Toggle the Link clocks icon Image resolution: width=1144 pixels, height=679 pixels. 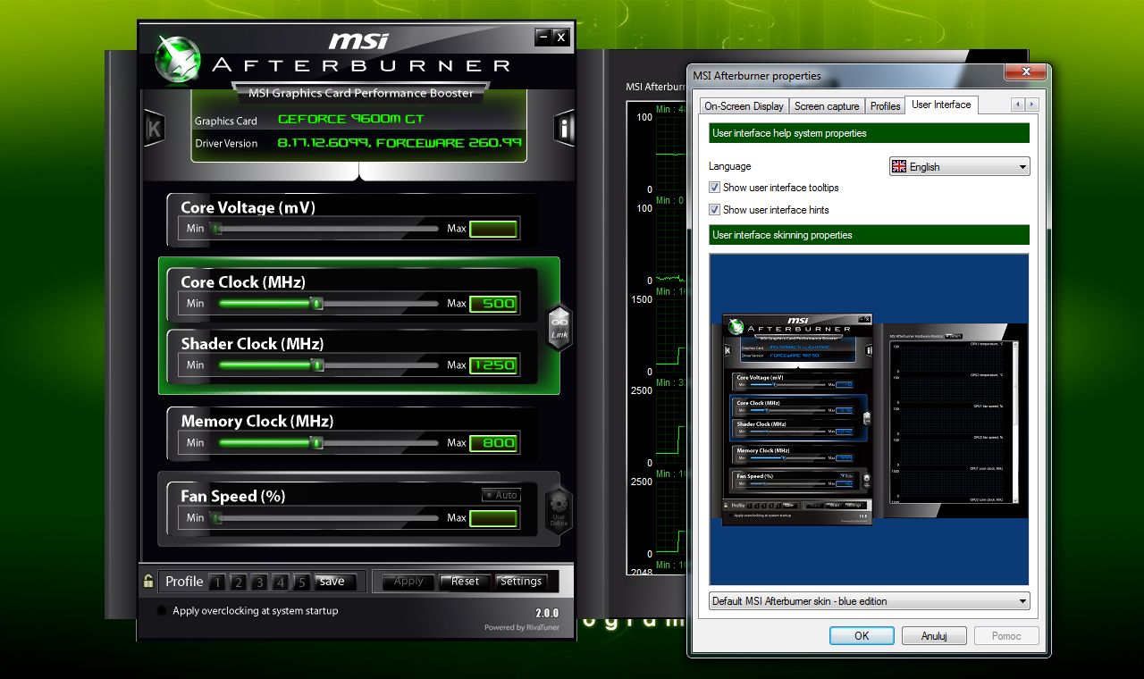tap(559, 327)
